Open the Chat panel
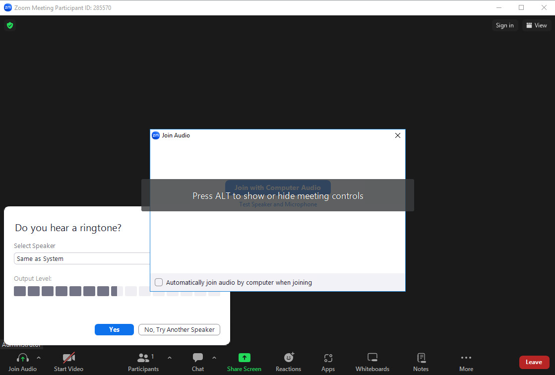Viewport: 555px width, 375px height. click(198, 363)
